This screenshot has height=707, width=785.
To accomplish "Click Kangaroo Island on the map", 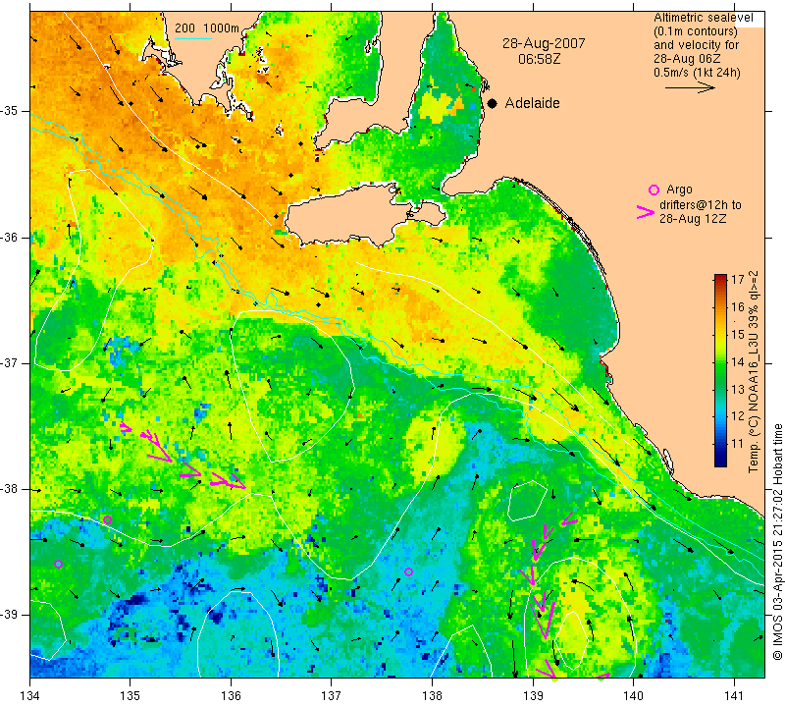I will click(x=350, y=215).
